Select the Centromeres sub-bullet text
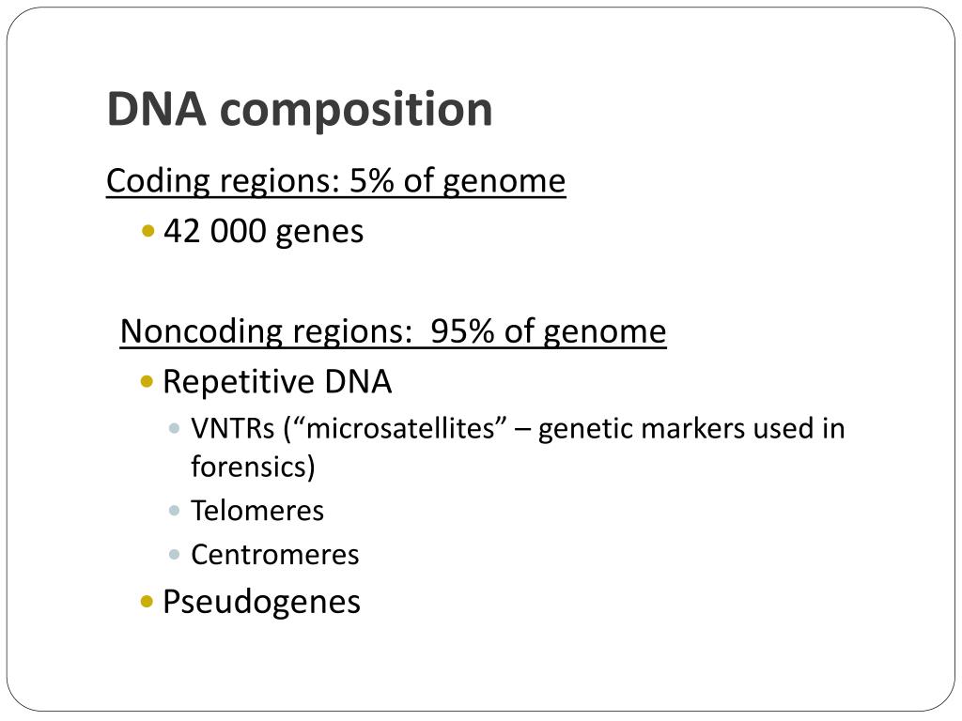This screenshot has height=721, width=962. coord(275,555)
